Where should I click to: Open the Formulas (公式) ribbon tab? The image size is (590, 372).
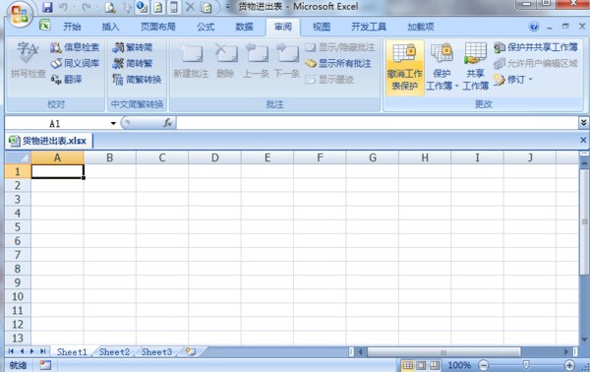pos(206,27)
